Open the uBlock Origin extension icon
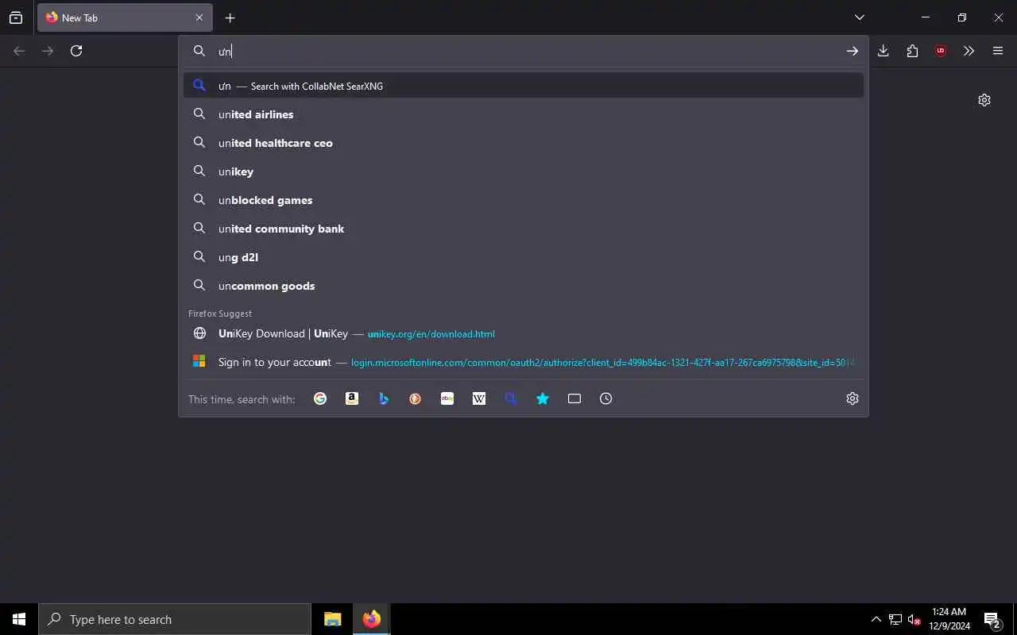The height and width of the screenshot is (635, 1017). pyautogui.click(x=941, y=51)
